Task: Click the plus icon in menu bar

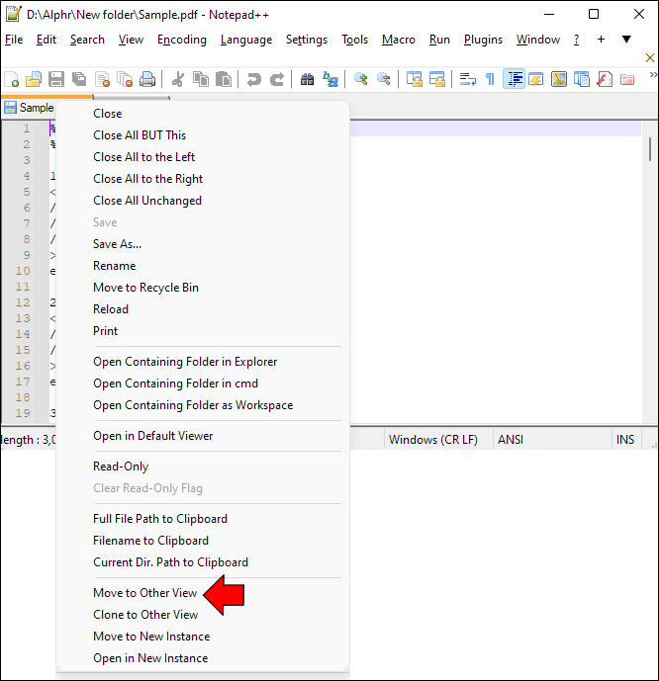Action: point(601,40)
